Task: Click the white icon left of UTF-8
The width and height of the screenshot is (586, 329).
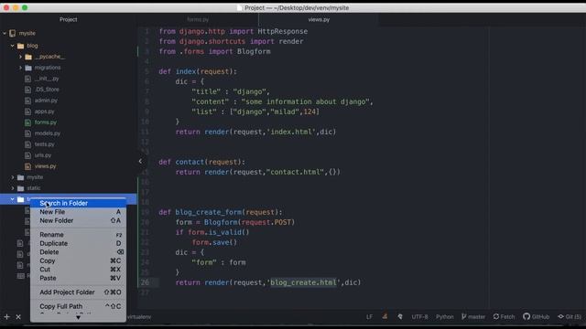Action: pos(400,316)
